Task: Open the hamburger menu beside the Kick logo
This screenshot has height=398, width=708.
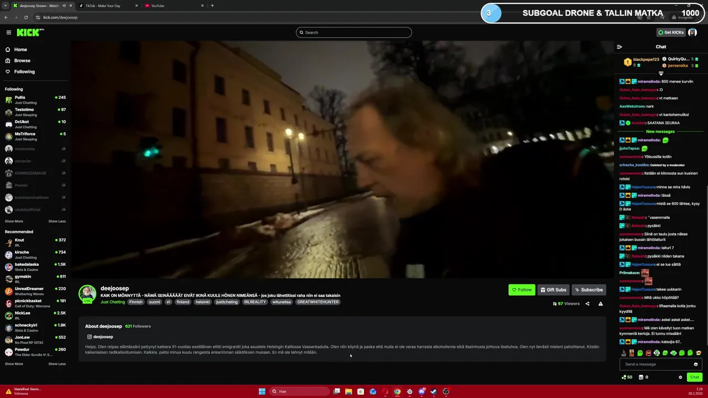Action: click(8, 33)
